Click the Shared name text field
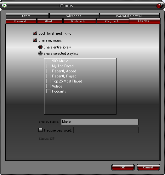Image resolution: width=165 pixels, height=175 pixels. click(x=100, y=122)
